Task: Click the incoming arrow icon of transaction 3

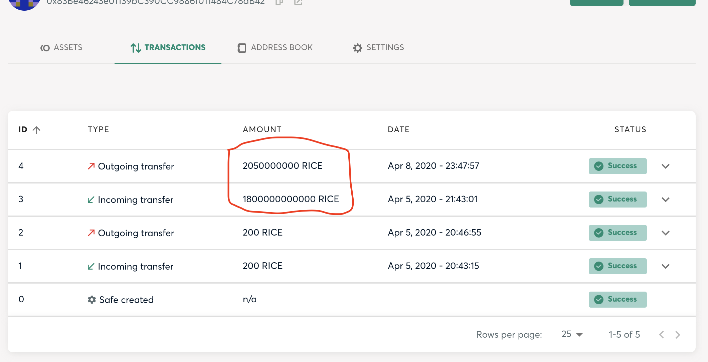Action: click(x=91, y=200)
